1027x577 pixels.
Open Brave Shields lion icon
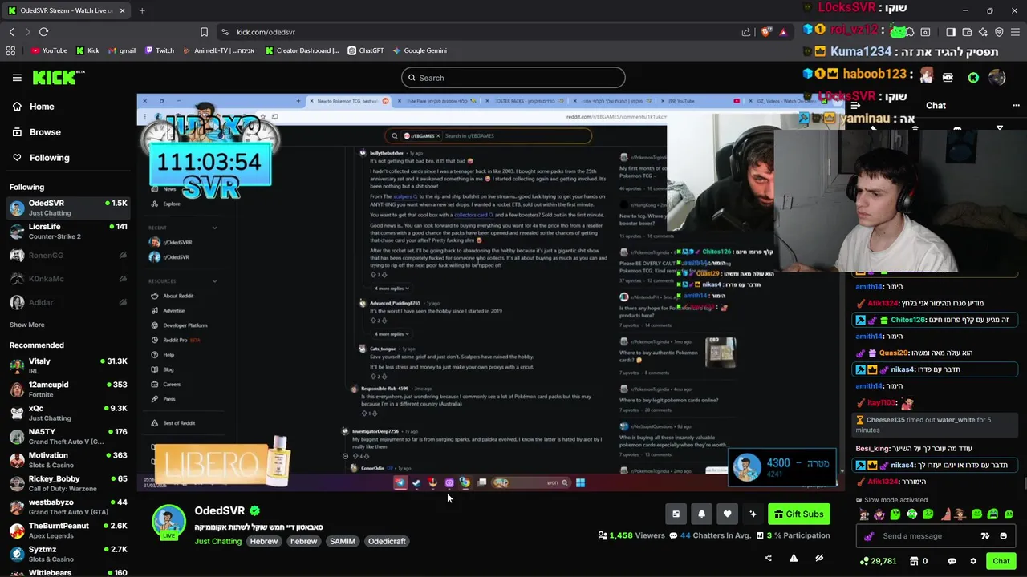(x=766, y=32)
